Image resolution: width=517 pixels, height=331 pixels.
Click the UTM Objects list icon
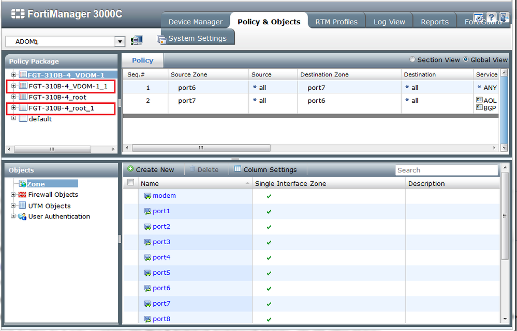pos(22,206)
